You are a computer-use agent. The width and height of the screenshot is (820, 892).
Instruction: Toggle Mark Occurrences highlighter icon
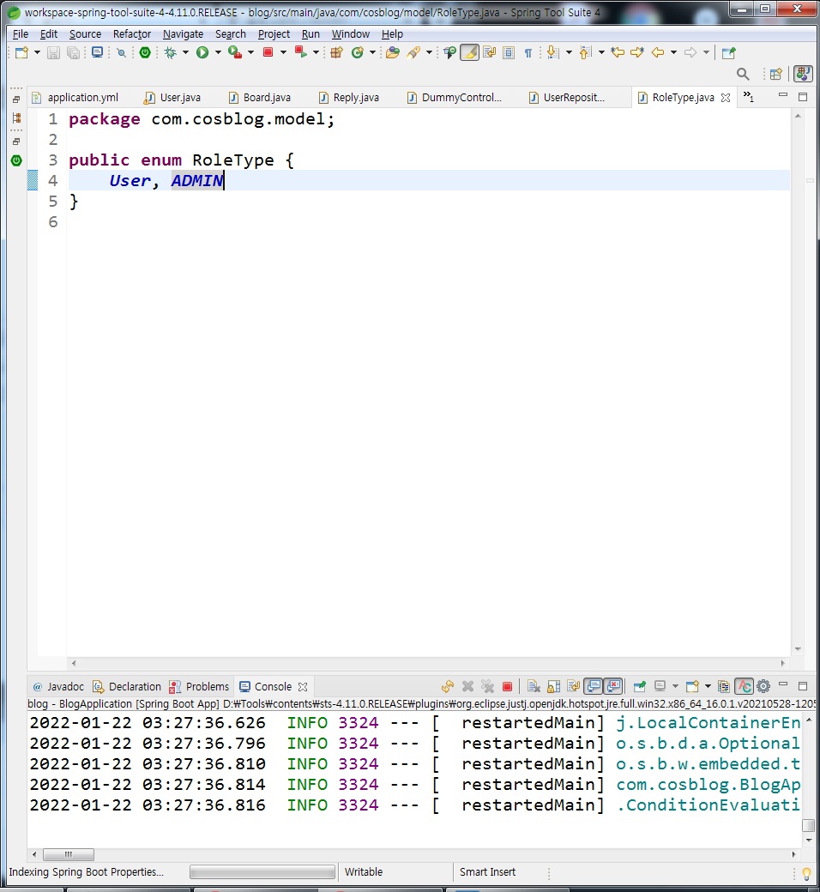point(469,53)
